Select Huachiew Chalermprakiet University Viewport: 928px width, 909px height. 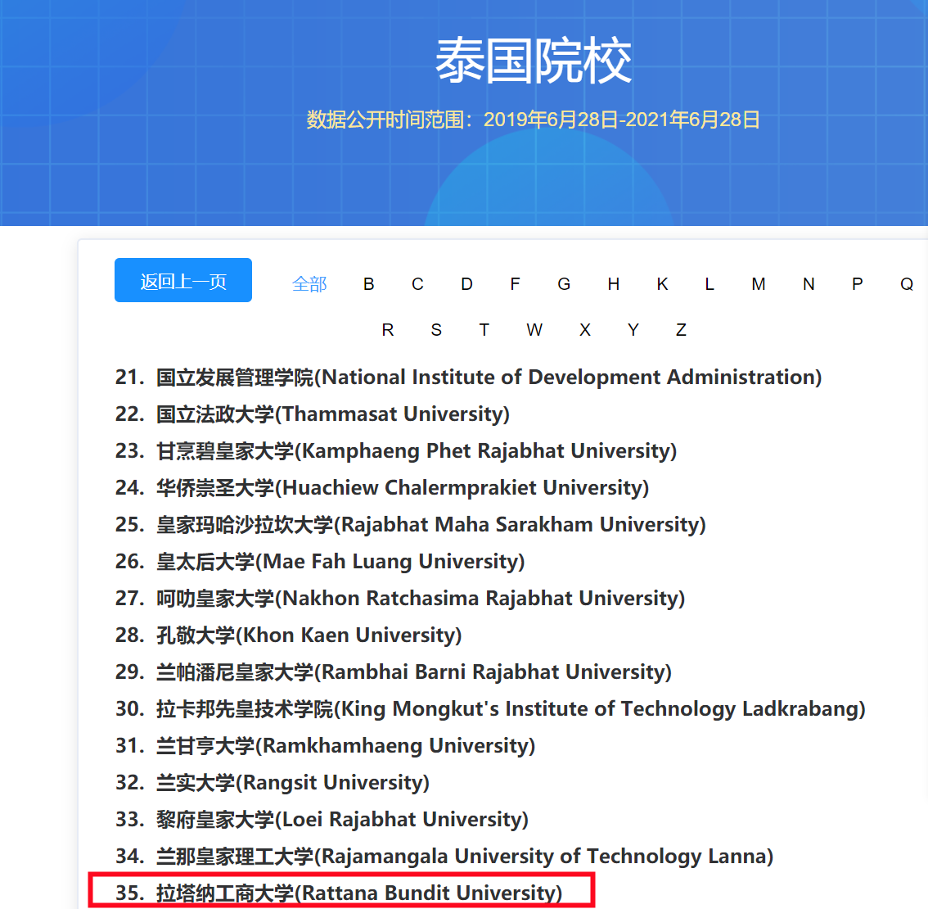pos(402,488)
